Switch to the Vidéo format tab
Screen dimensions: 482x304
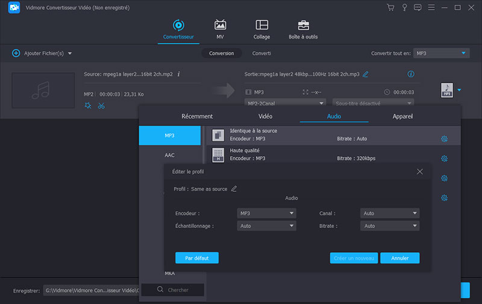(265, 116)
